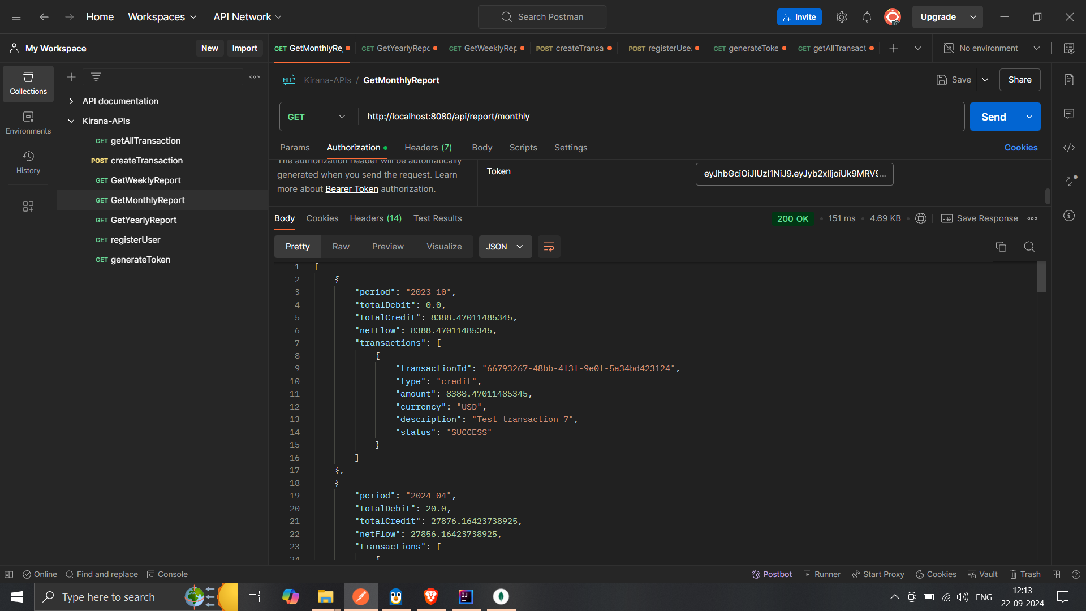This screenshot has height=611, width=1086.
Task: Click the copy response icon
Action: tap(1001, 247)
